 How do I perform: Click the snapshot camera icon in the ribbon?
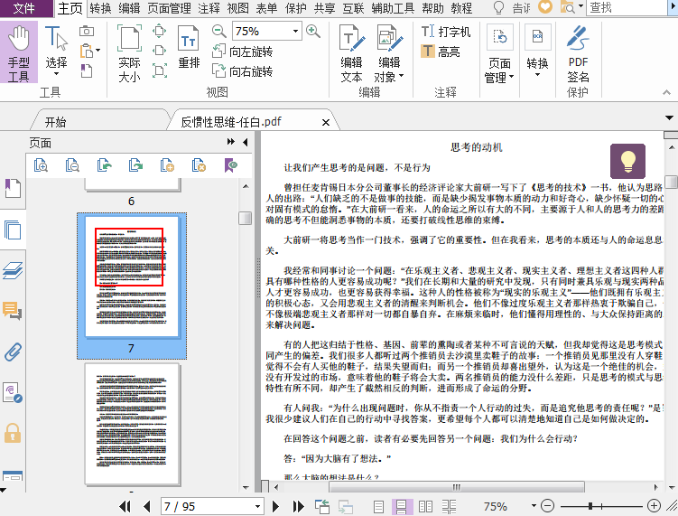click(87, 31)
